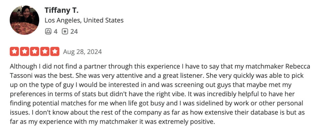Open the reviewer name Tiffany T.
The image size is (331, 131).
61,10
